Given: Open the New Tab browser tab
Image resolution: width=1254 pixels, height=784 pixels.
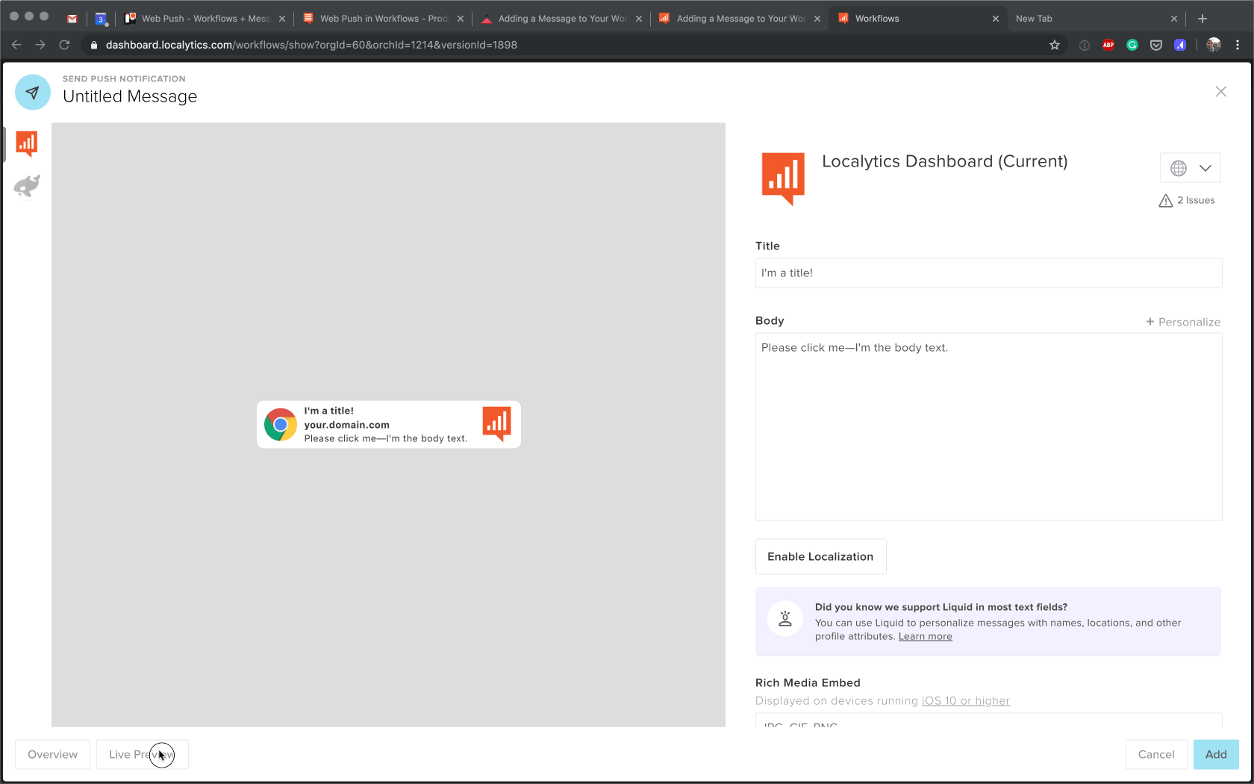Looking at the screenshot, I should (1090, 19).
